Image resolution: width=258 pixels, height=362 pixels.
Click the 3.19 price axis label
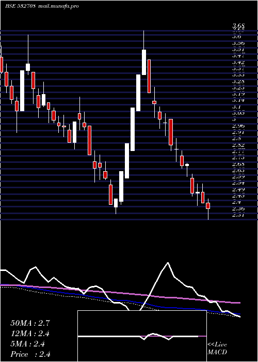(238, 94)
